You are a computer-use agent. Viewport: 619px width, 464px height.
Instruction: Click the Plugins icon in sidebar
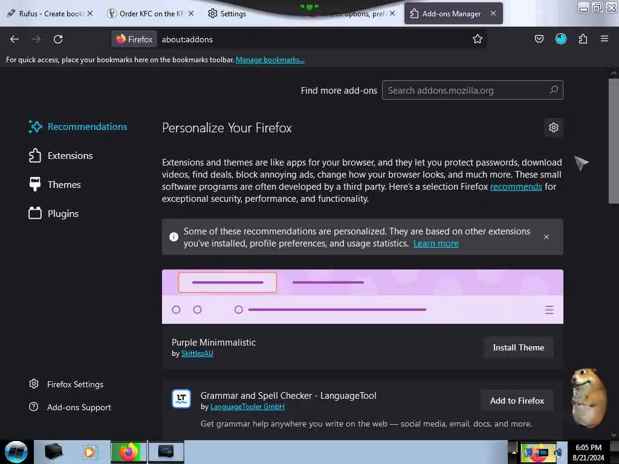(35, 213)
